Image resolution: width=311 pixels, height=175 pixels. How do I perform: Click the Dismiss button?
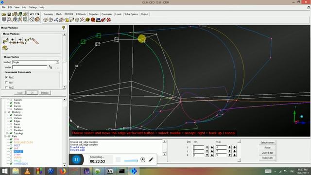pyautogui.click(x=45, y=93)
